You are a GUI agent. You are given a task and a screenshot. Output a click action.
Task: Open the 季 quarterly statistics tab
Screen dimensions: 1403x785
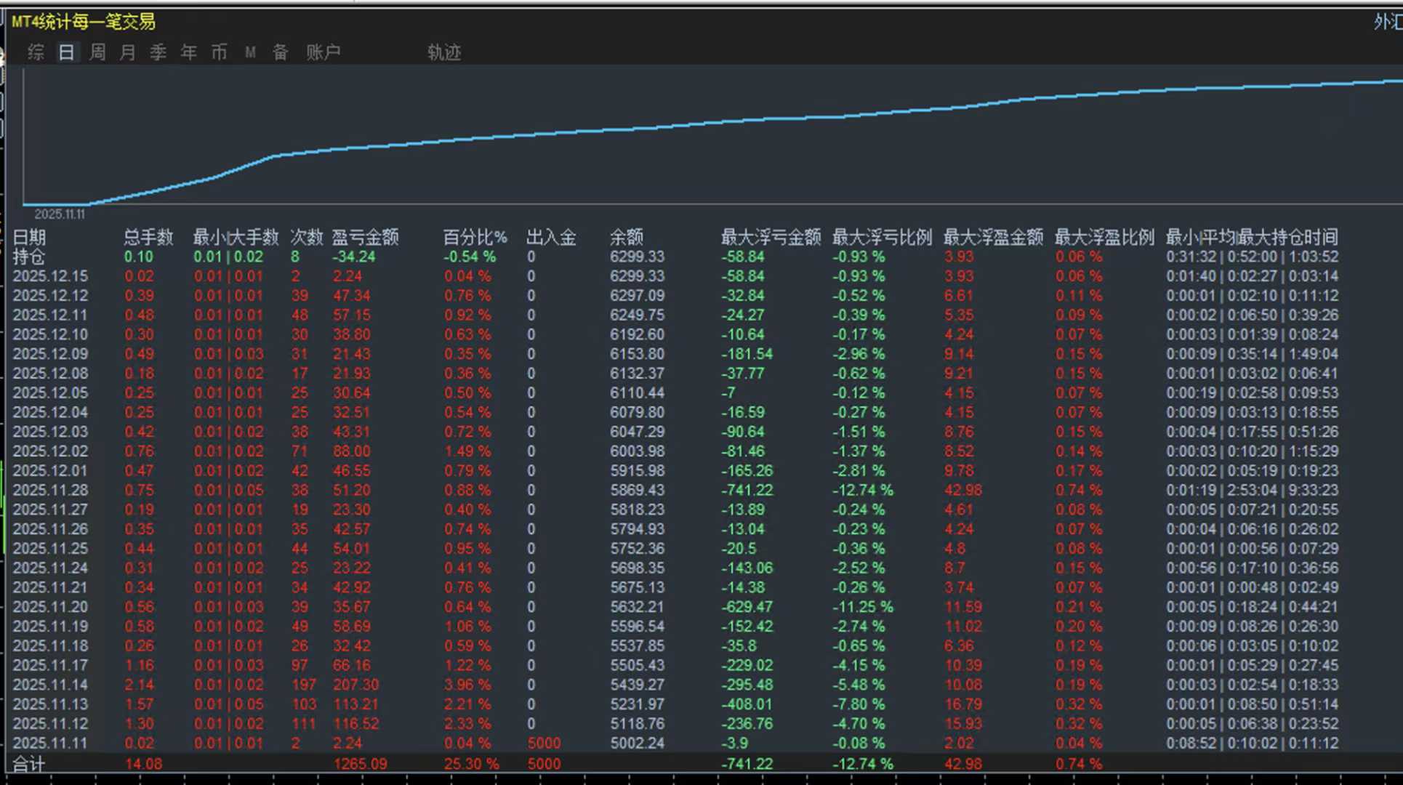(x=158, y=52)
